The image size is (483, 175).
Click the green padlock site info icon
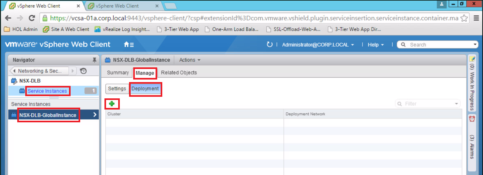coord(45,18)
